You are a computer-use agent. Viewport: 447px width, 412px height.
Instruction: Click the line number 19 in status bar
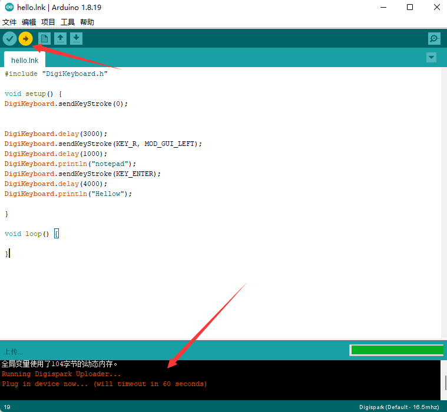(x=7, y=407)
